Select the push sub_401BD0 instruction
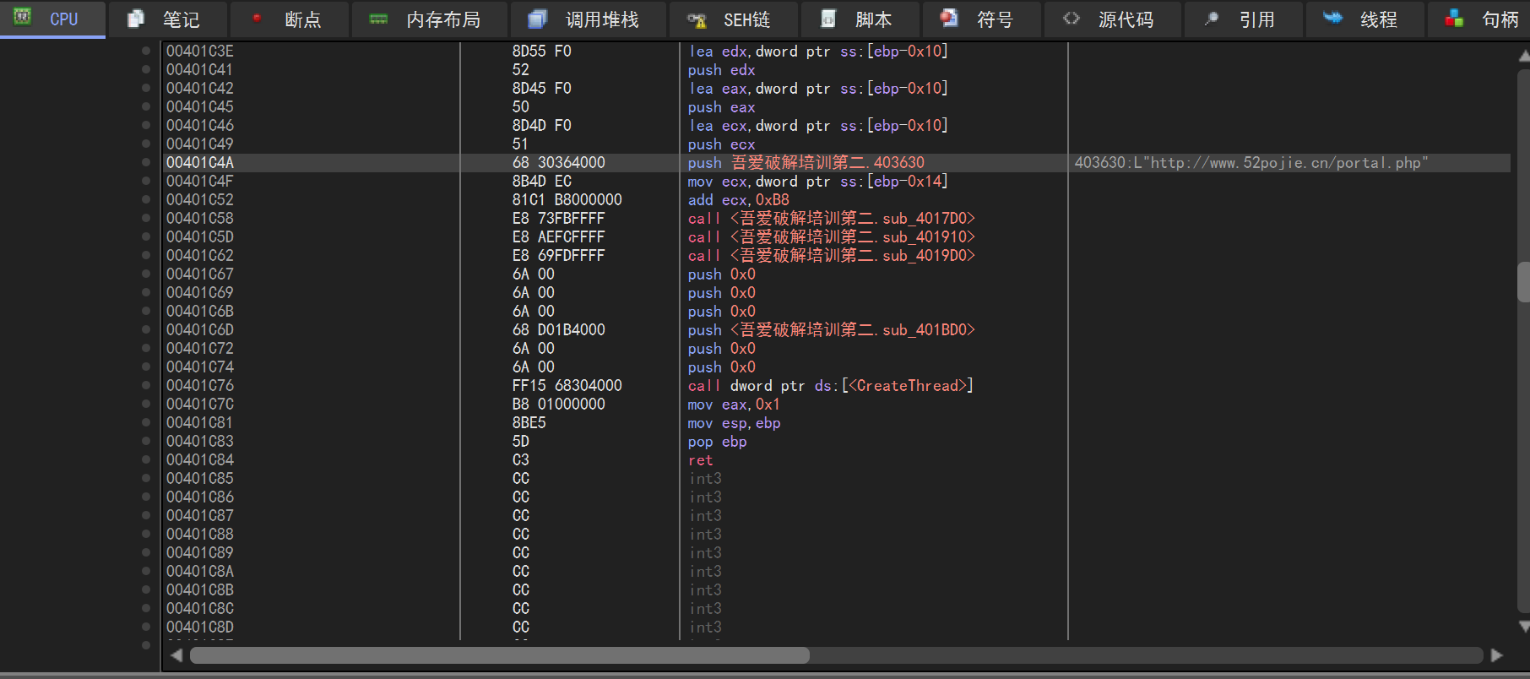 click(x=832, y=330)
